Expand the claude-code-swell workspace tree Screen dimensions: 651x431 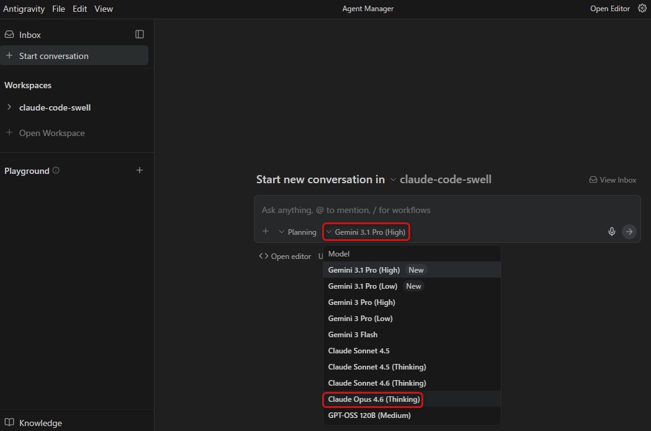pos(9,107)
